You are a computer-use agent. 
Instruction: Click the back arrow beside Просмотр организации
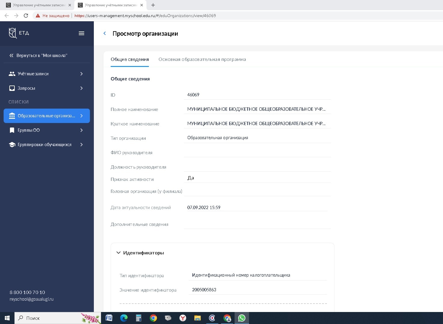(105, 34)
